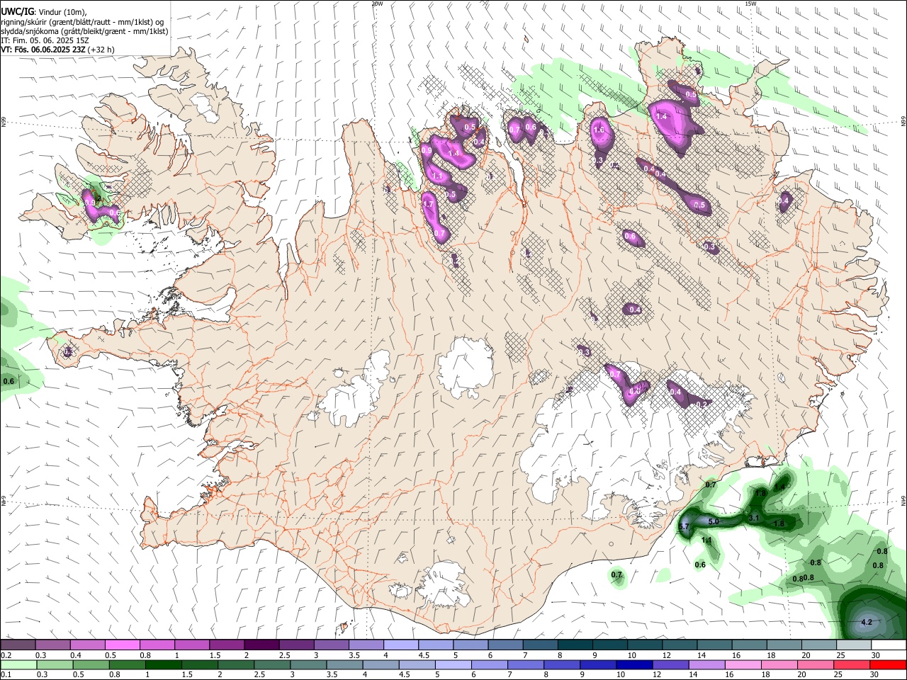Pick the pale gray 25 swatch in snow scale

pyautogui.click(x=855, y=645)
